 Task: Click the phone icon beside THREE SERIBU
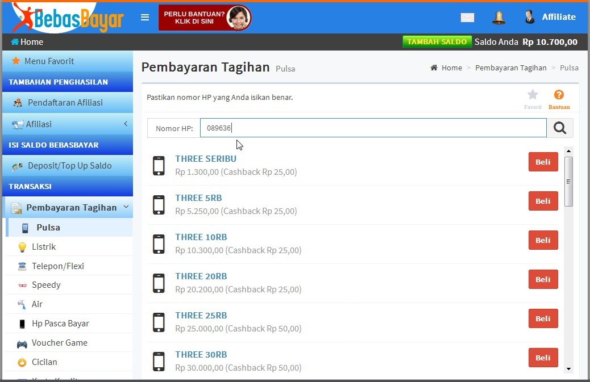click(x=159, y=166)
